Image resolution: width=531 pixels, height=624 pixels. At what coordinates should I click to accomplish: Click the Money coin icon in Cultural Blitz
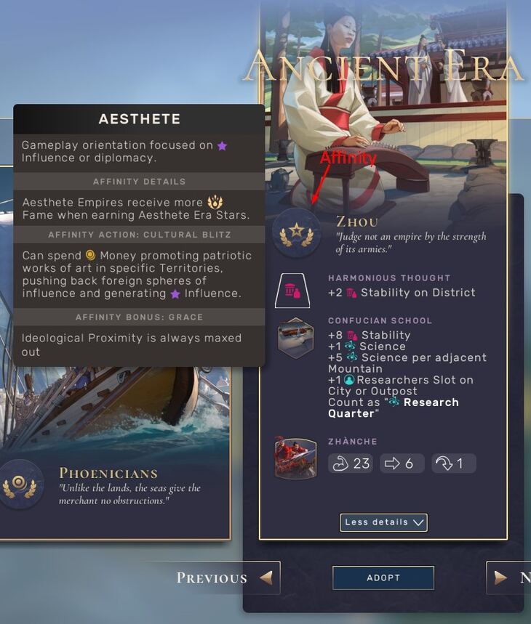(91, 255)
